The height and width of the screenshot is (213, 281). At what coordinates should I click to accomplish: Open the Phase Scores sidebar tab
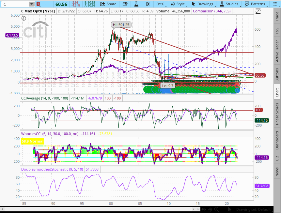tap(277, 114)
